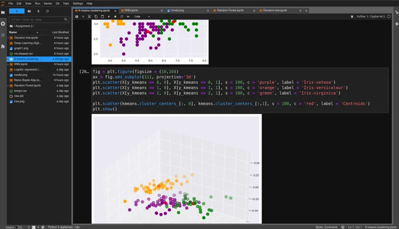
Task: Open the Kernel menu
Action: 48,4
